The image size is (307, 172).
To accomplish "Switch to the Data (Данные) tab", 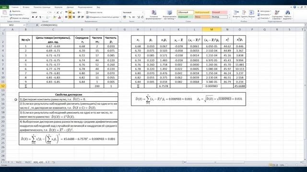I will (x=70, y=7).
